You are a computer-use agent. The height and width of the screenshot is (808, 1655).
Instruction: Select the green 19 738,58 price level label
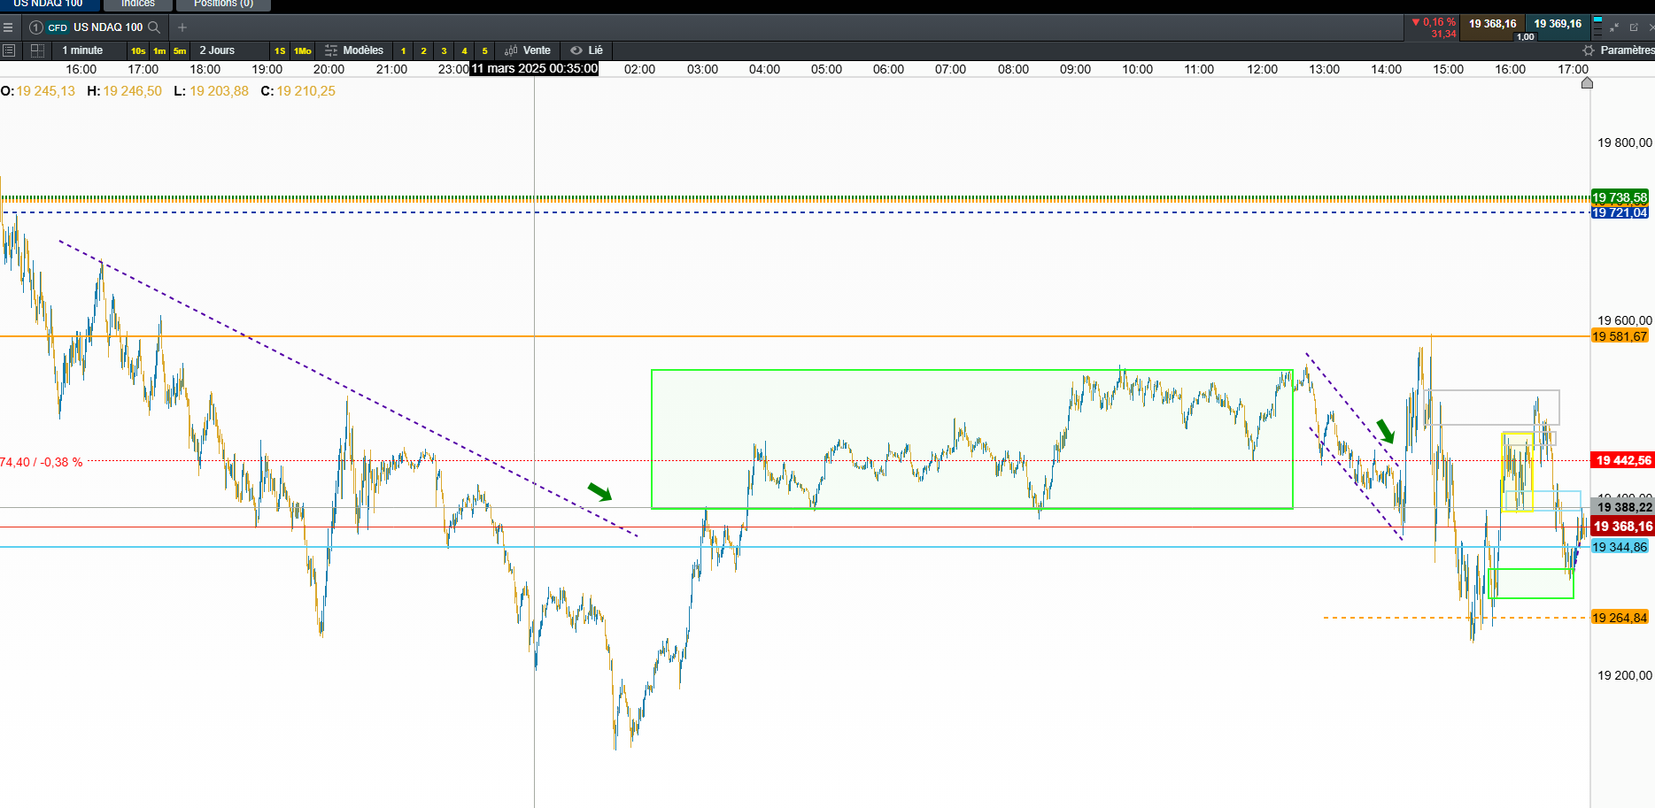tap(1620, 197)
